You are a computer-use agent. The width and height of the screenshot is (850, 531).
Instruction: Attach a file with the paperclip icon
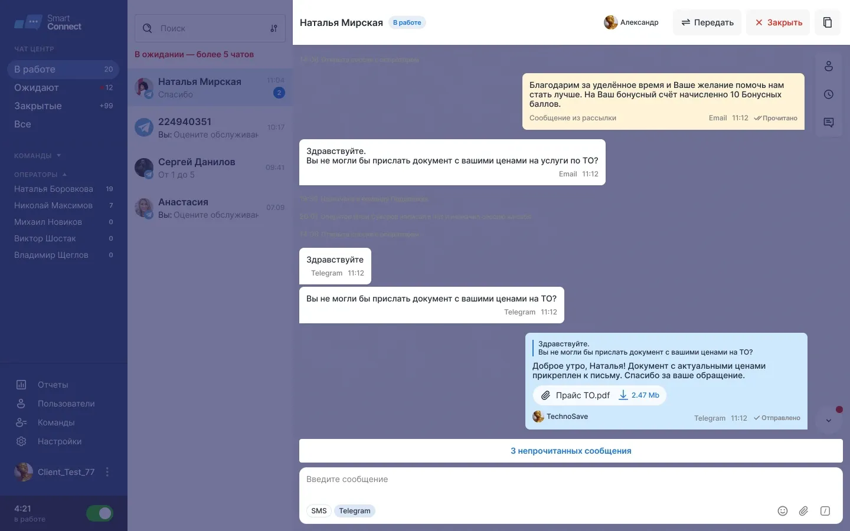(803, 511)
